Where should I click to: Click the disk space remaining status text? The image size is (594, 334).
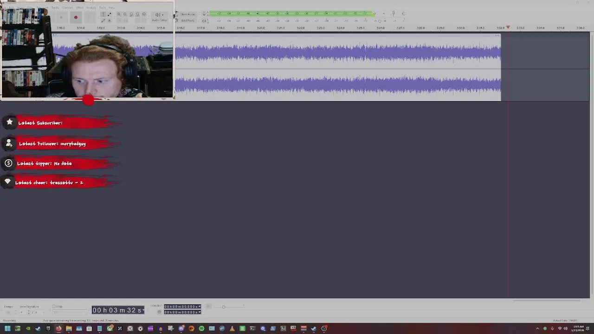coord(81,321)
